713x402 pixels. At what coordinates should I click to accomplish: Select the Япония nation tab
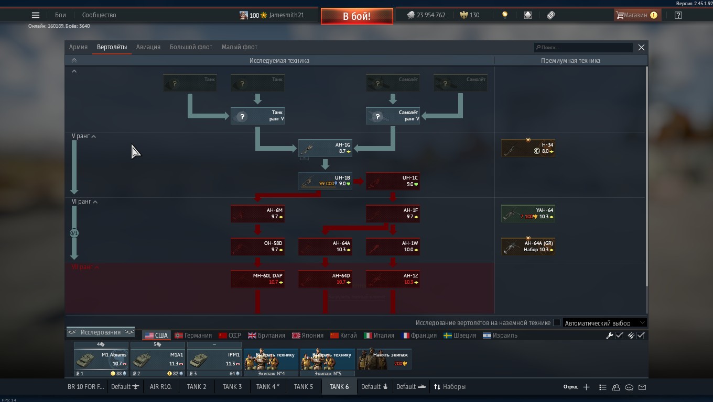pyautogui.click(x=308, y=336)
